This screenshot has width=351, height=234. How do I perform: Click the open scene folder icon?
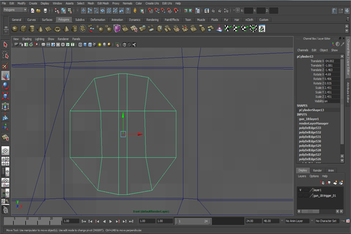pyautogui.click(x=39, y=11)
